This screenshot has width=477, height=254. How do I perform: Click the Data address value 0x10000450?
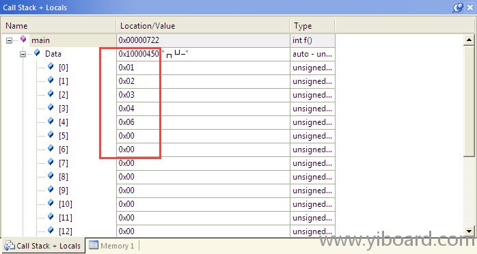(139, 54)
